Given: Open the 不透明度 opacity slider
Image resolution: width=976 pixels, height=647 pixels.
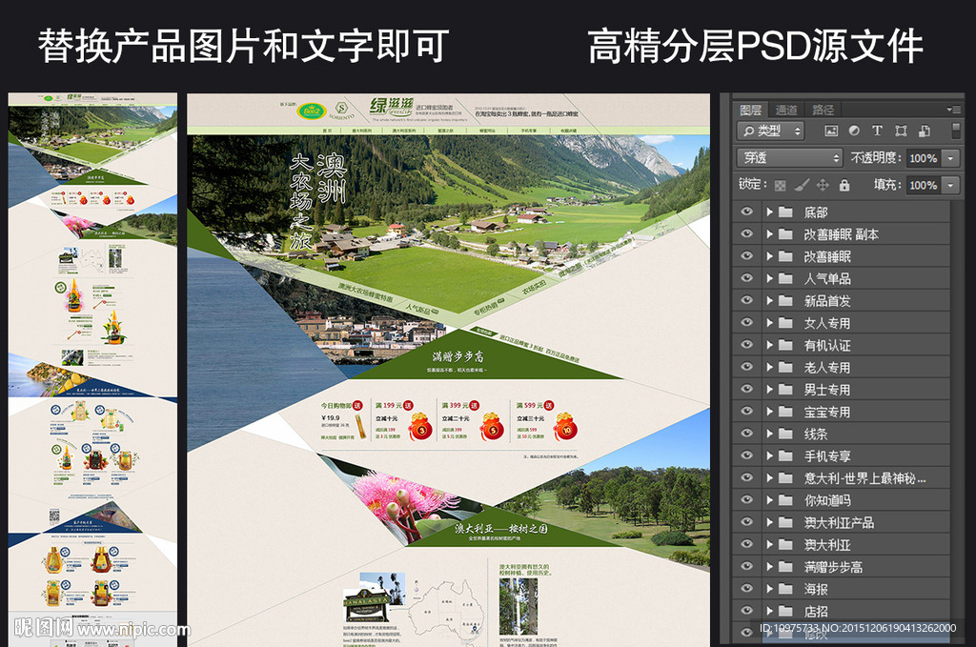Looking at the screenshot, I should point(950,157).
